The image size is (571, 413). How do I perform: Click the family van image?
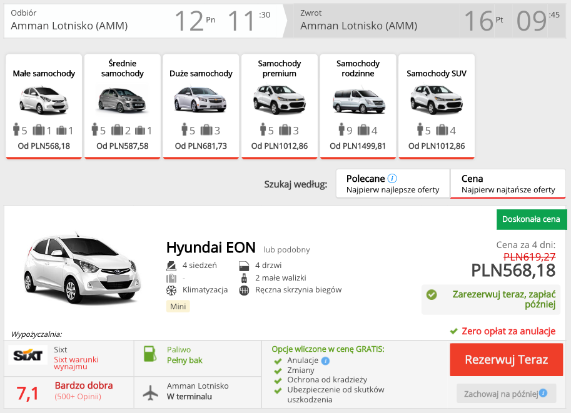click(x=359, y=100)
